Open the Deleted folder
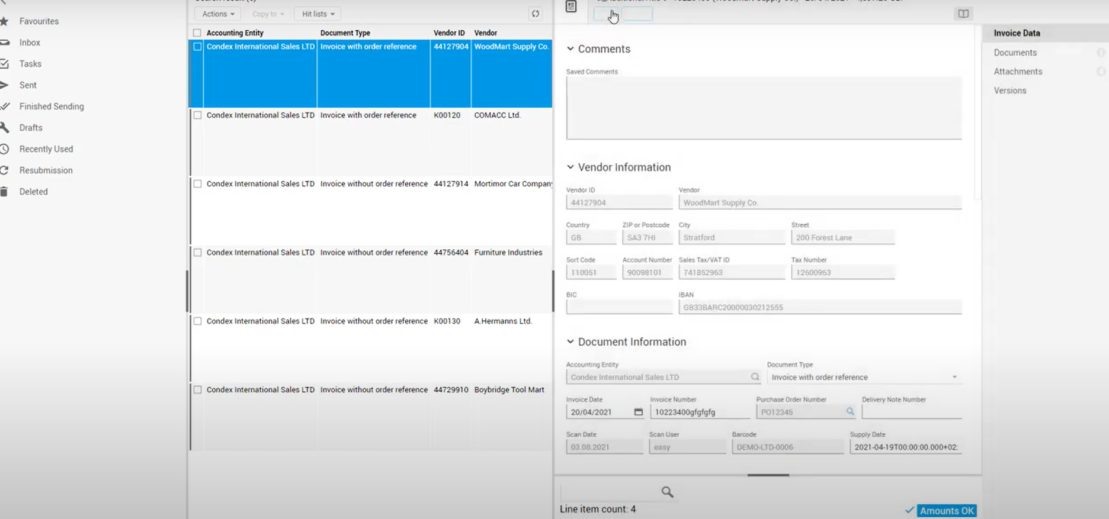Image resolution: width=1109 pixels, height=519 pixels. [x=33, y=192]
